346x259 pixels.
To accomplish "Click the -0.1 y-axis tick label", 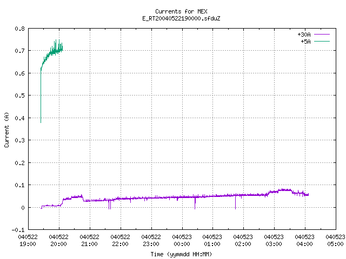I will [18, 230].
